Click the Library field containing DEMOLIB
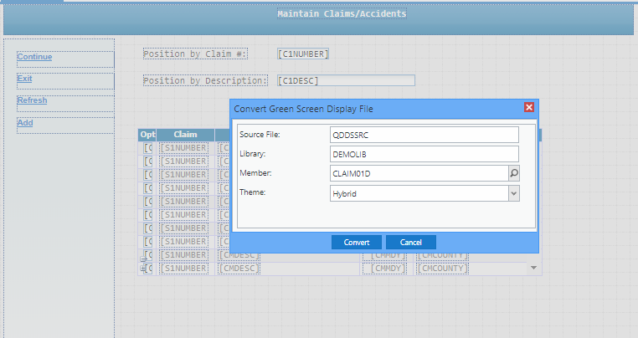Screen dimensions: 638x338 click(424, 154)
